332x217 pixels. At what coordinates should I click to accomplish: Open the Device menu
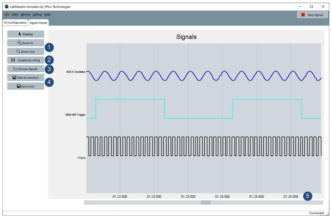pyautogui.click(x=25, y=15)
